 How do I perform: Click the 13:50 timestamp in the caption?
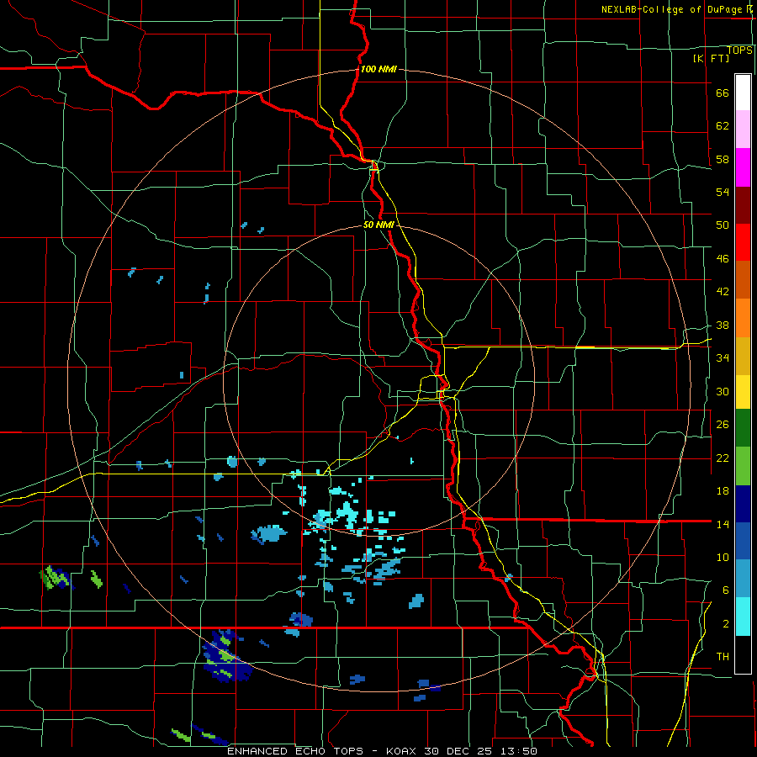(x=519, y=751)
